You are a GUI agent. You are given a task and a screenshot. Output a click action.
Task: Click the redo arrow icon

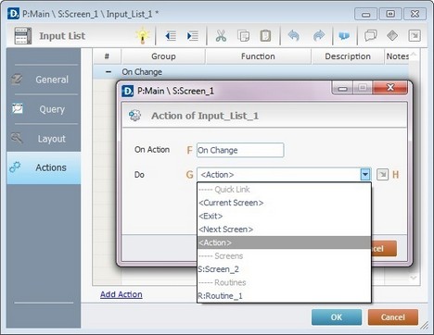click(x=319, y=36)
